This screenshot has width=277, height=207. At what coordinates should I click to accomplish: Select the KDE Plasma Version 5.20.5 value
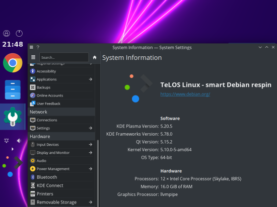[x=166, y=126]
